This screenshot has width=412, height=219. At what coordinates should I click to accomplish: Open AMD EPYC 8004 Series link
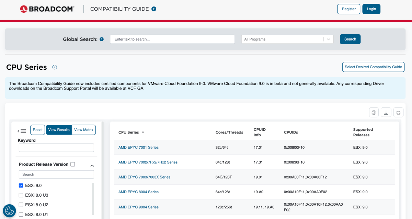(138, 192)
